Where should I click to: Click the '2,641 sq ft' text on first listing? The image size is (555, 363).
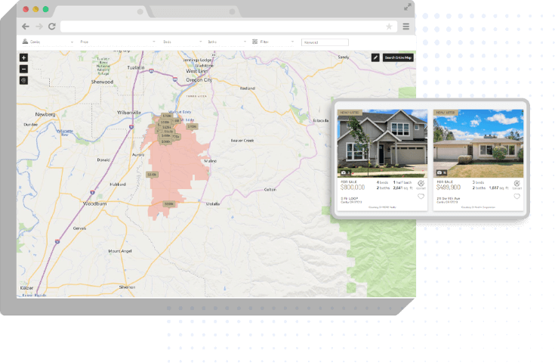click(402, 188)
